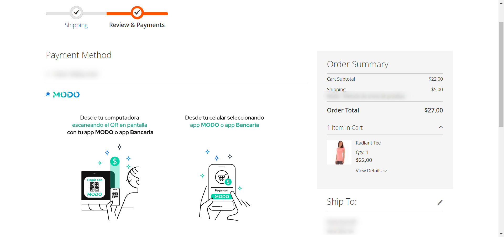Click the green dollar coin above the monitor

tap(115, 161)
